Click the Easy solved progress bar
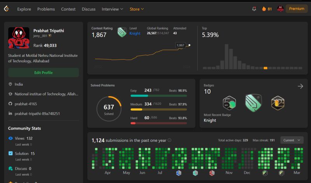This screenshot has height=183, width=311. 159,96
